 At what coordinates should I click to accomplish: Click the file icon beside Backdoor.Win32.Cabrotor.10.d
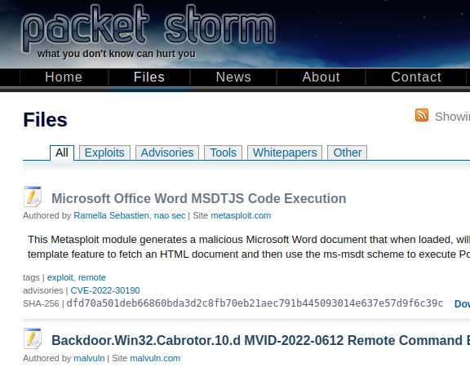point(33,338)
